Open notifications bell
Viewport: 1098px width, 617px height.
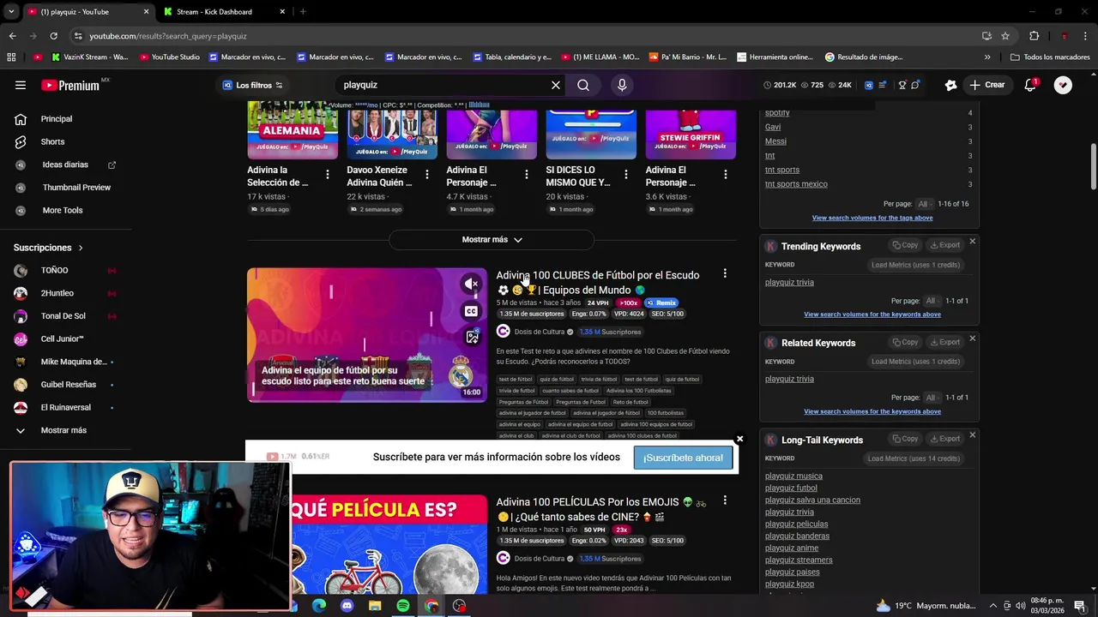point(1031,85)
